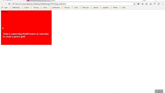Reload the page with the refresh icon

[x=9, y=4]
